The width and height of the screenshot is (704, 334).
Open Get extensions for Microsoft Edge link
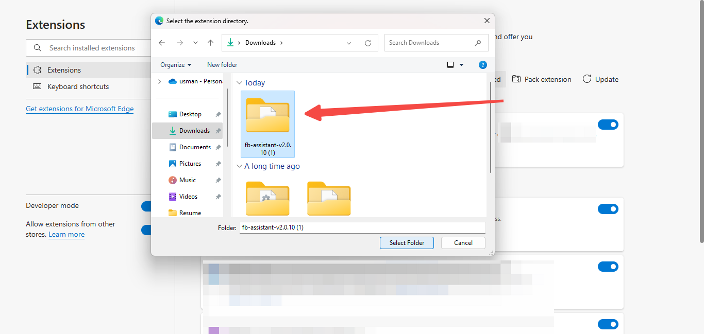click(x=79, y=109)
